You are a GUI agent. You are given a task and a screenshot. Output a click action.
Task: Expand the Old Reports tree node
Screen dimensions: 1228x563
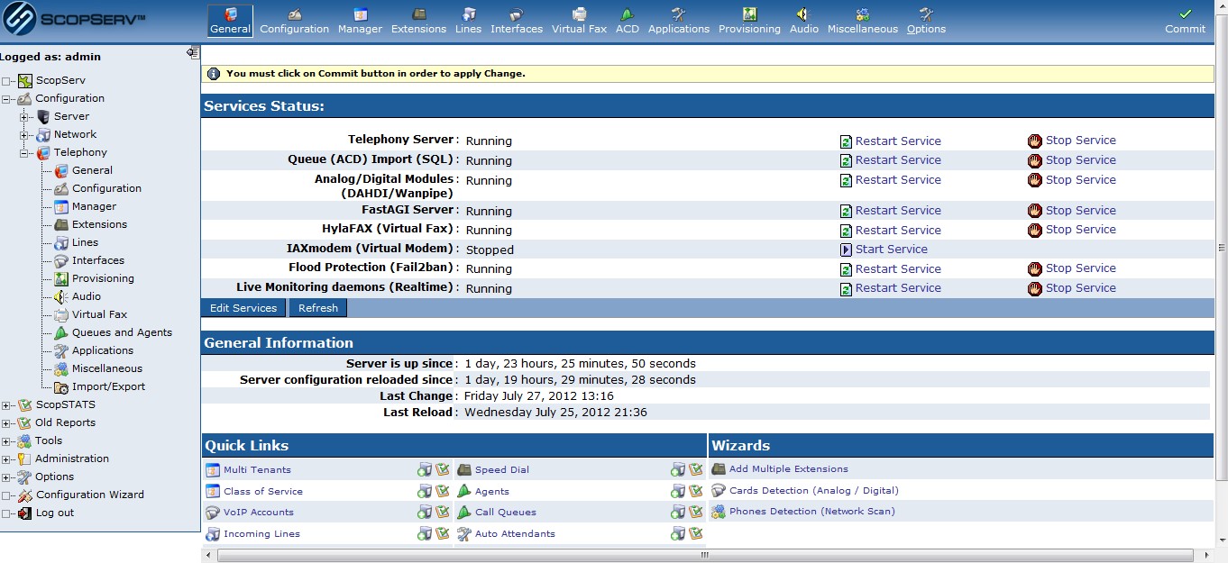(x=6, y=423)
